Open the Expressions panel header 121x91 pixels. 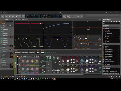pos(49,56)
